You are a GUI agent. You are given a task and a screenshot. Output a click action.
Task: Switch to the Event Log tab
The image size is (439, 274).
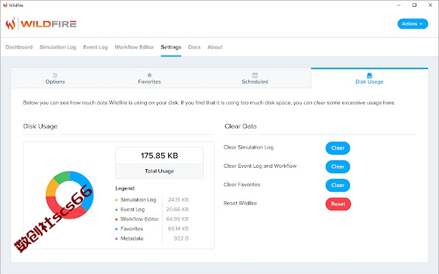[x=95, y=47]
